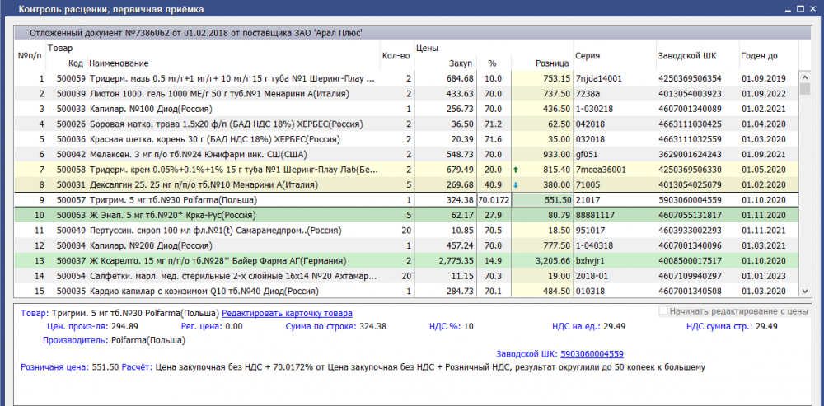Click retail price 380.00 for Дексалгин
This screenshot has height=406, width=824.
pyautogui.click(x=556, y=184)
